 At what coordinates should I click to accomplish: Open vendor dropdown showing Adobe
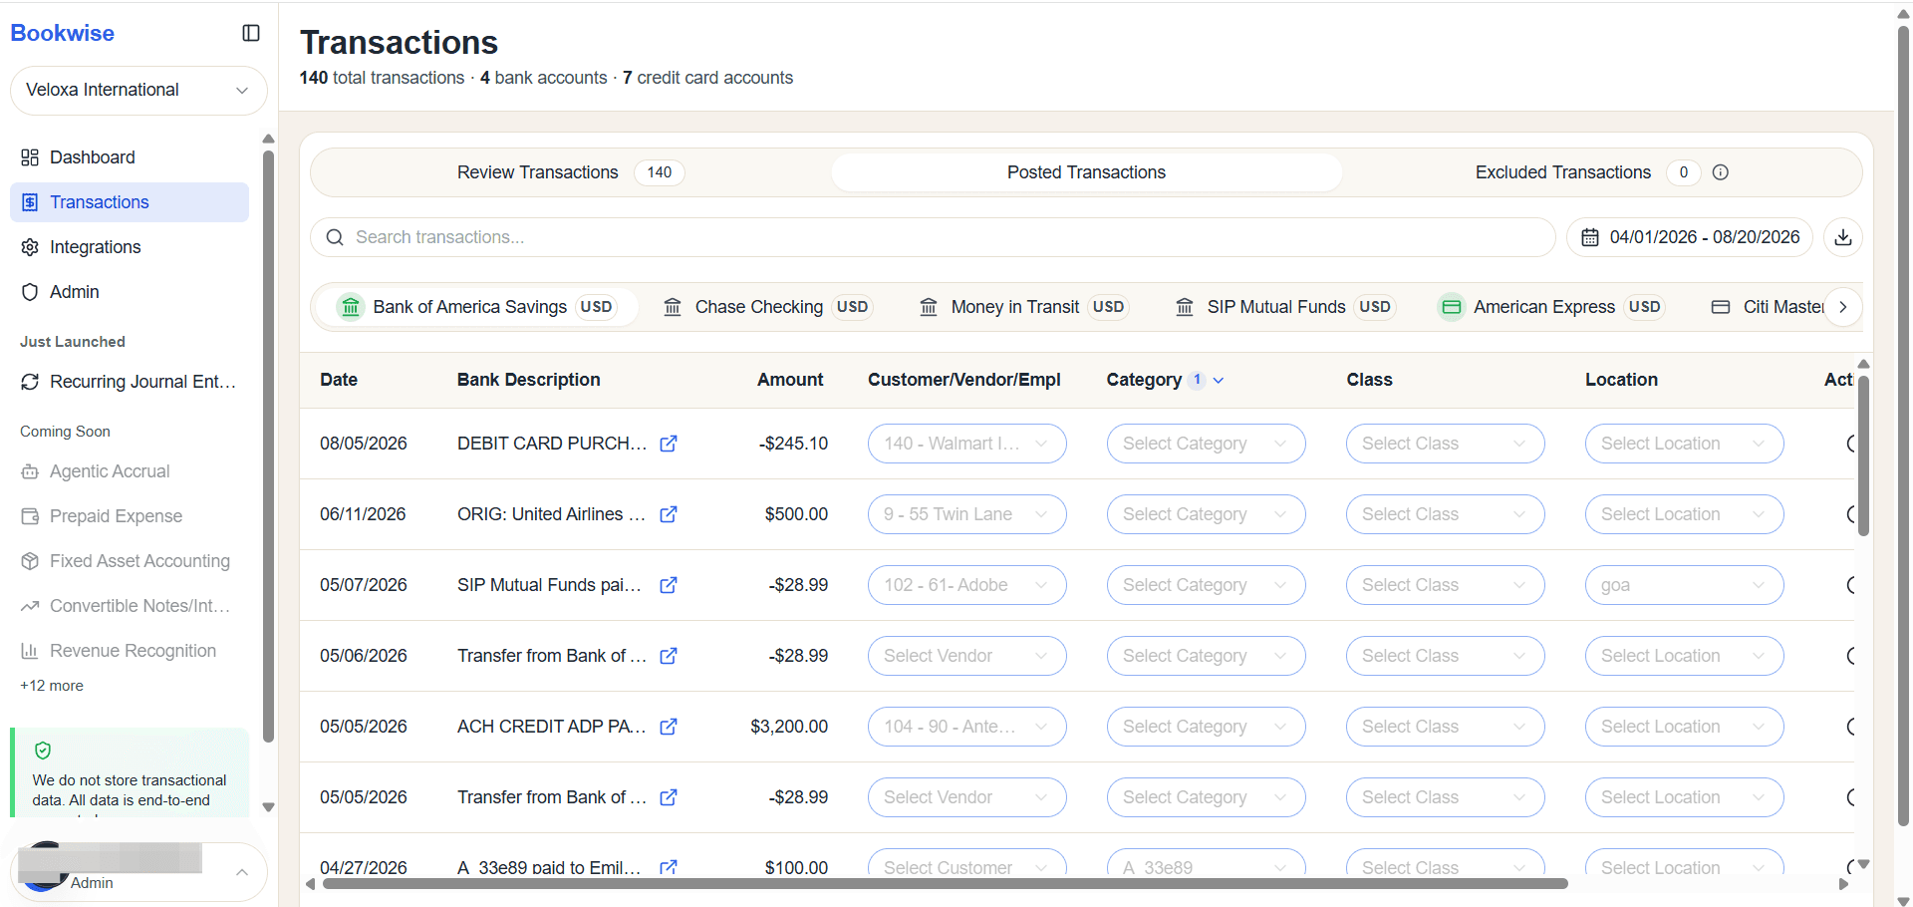point(966,585)
